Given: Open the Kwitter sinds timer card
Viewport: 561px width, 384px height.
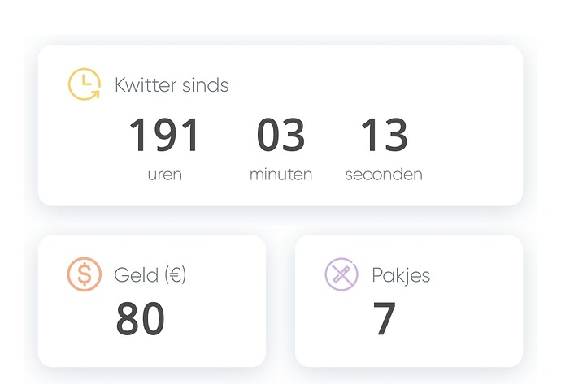Looking at the screenshot, I should [x=280, y=125].
